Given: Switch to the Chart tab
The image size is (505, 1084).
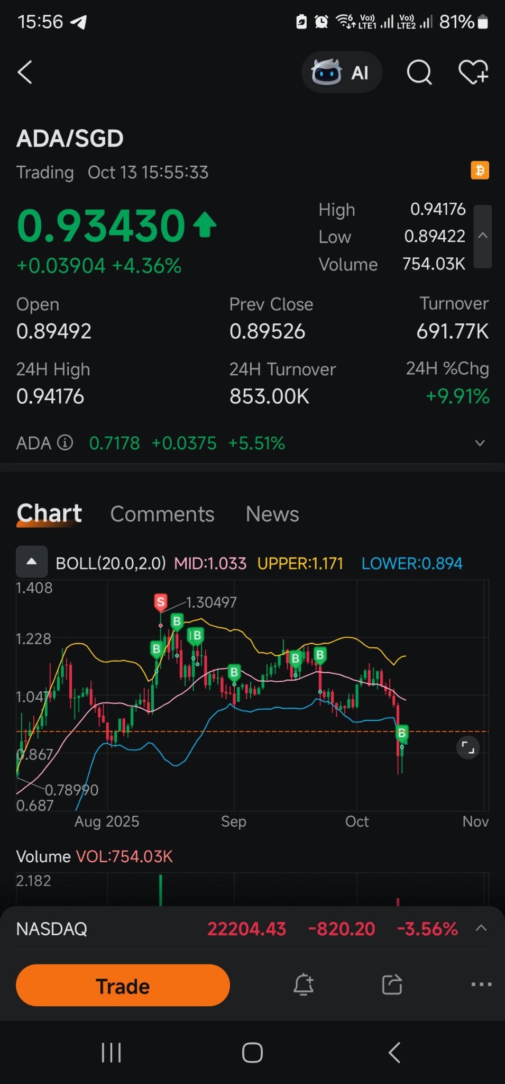Looking at the screenshot, I should (49, 513).
